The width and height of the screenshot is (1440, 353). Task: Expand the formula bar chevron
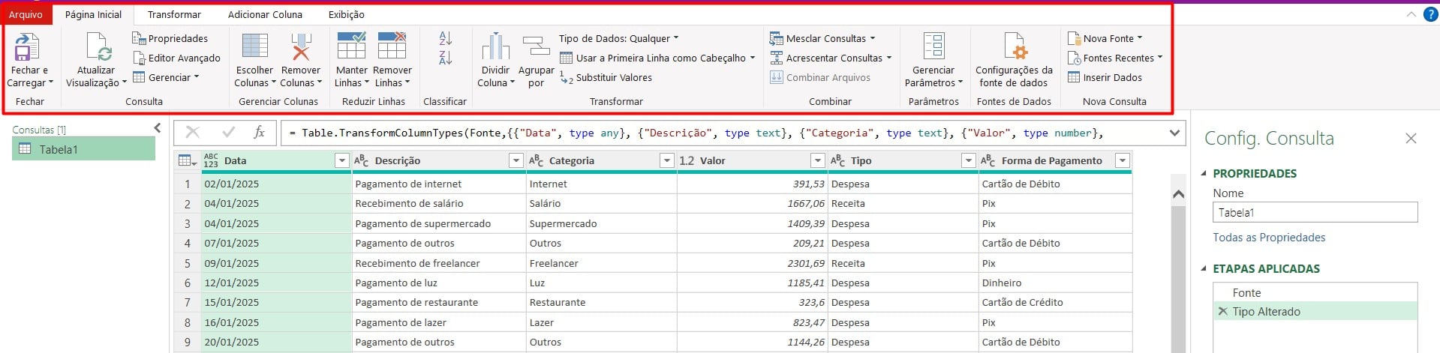click(x=1174, y=133)
